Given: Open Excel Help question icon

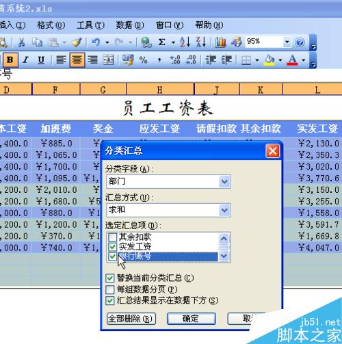Looking at the screenshot, I should tap(300, 42).
